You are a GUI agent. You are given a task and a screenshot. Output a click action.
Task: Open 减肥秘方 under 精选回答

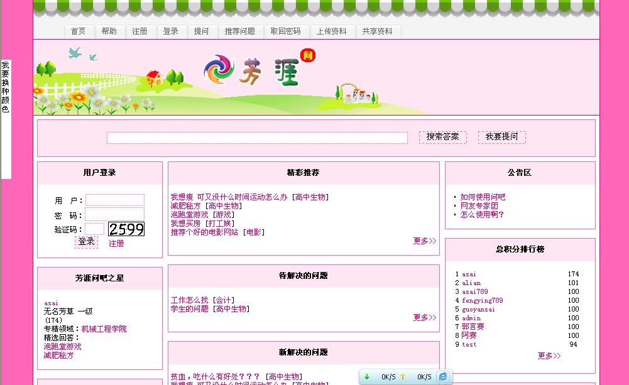coord(58,355)
